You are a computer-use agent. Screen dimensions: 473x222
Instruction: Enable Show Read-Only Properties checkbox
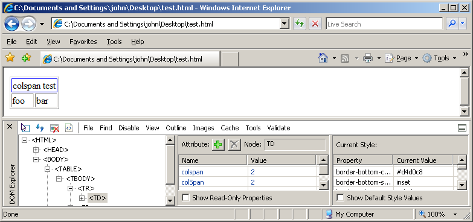pos(186,198)
